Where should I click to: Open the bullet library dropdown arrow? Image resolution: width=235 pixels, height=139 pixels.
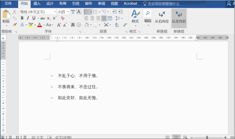pos(91,12)
